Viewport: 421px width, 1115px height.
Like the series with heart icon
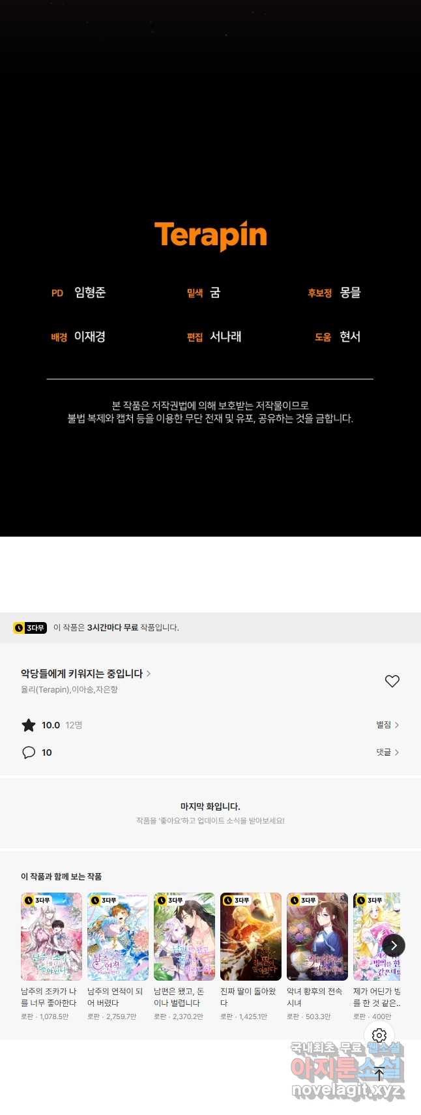392,681
